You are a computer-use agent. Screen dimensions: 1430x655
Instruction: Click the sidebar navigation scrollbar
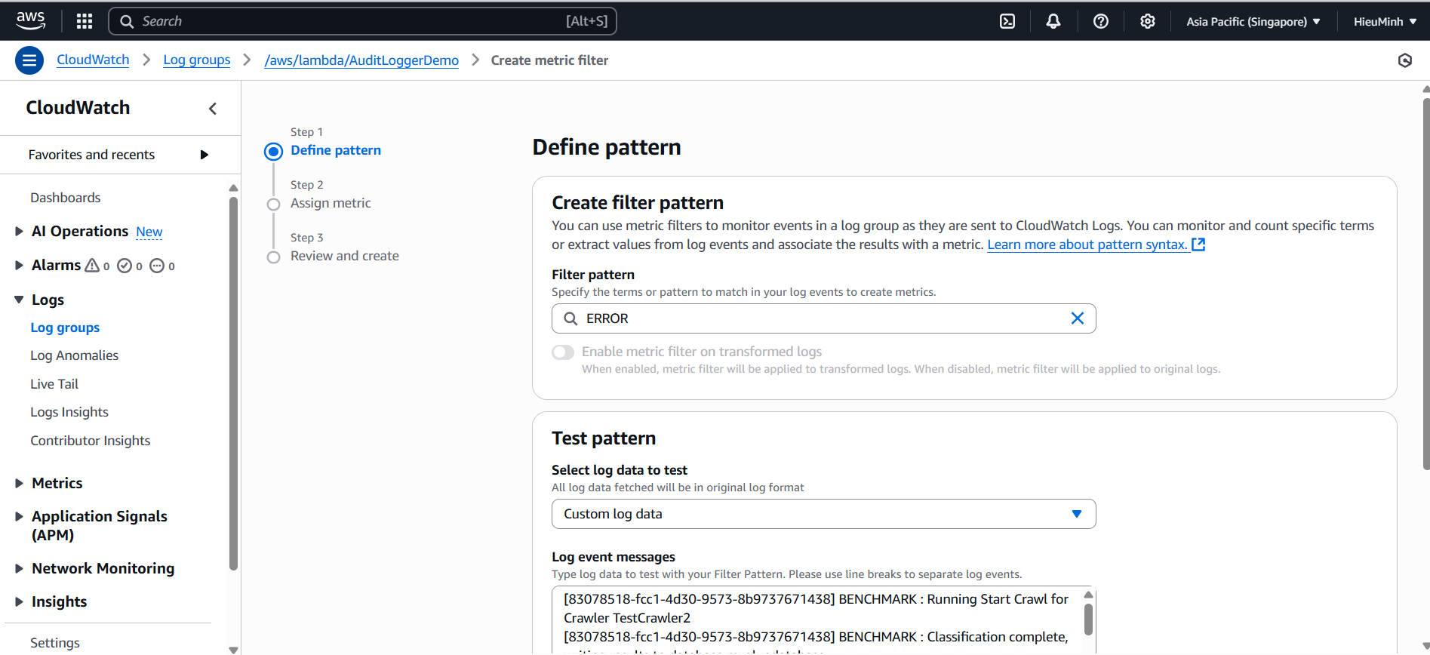233,383
